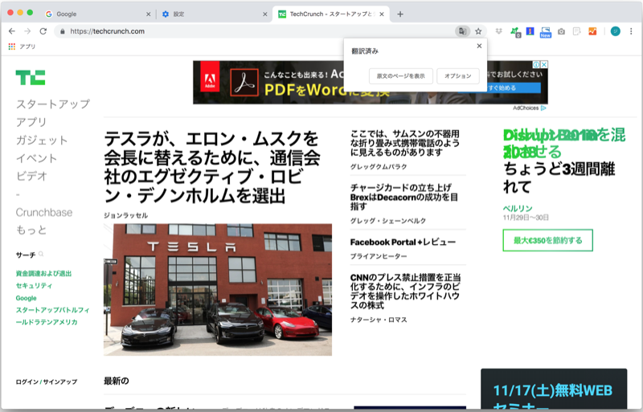Open the Samsung foldable phone article
The width and height of the screenshot is (643, 412).
[405, 143]
